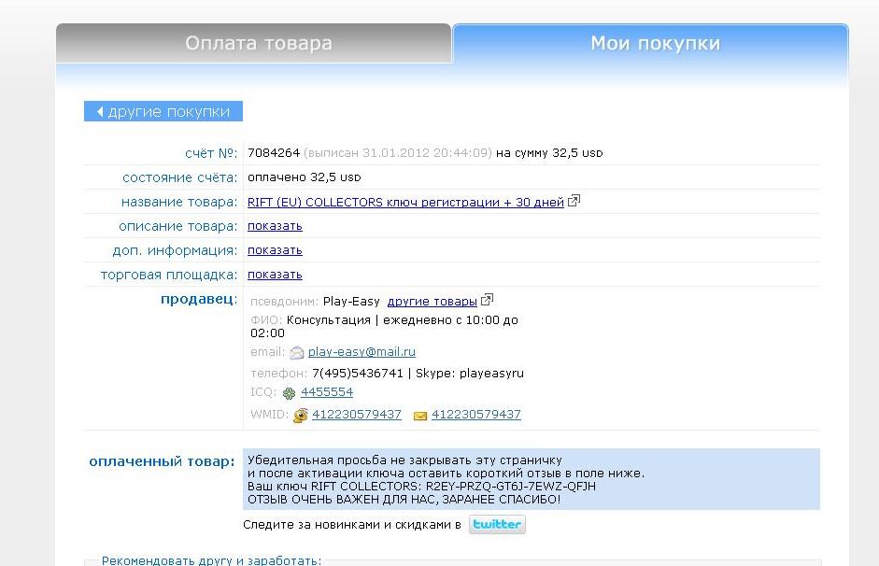Image resolution: width=879 pixels, height=566 pixels.
Task: Open the first WMID 412230579437 link
Action: 357,414
